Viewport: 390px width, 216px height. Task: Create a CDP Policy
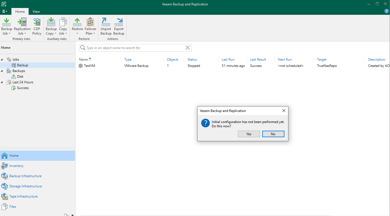[x=37, y=26]
